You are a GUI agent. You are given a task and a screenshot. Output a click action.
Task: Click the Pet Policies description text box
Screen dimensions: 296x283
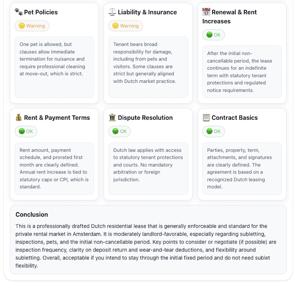[54, 67]
